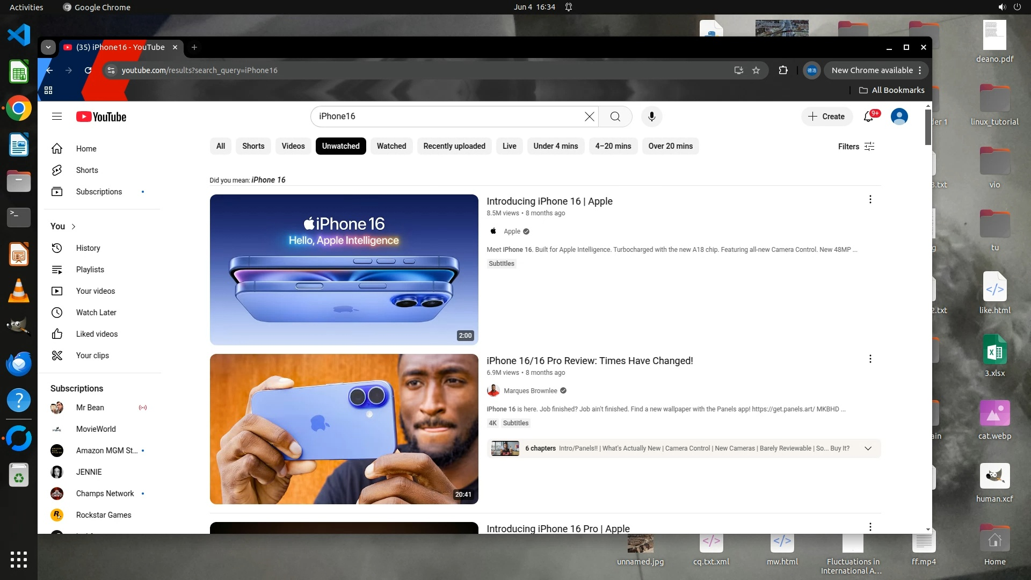Toggle the Unwatched filter chip

[x=340, y=146]
